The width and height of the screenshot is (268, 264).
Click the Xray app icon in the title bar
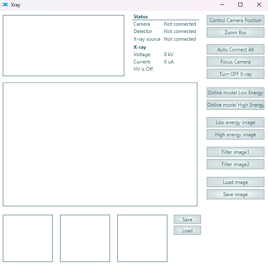5,4
